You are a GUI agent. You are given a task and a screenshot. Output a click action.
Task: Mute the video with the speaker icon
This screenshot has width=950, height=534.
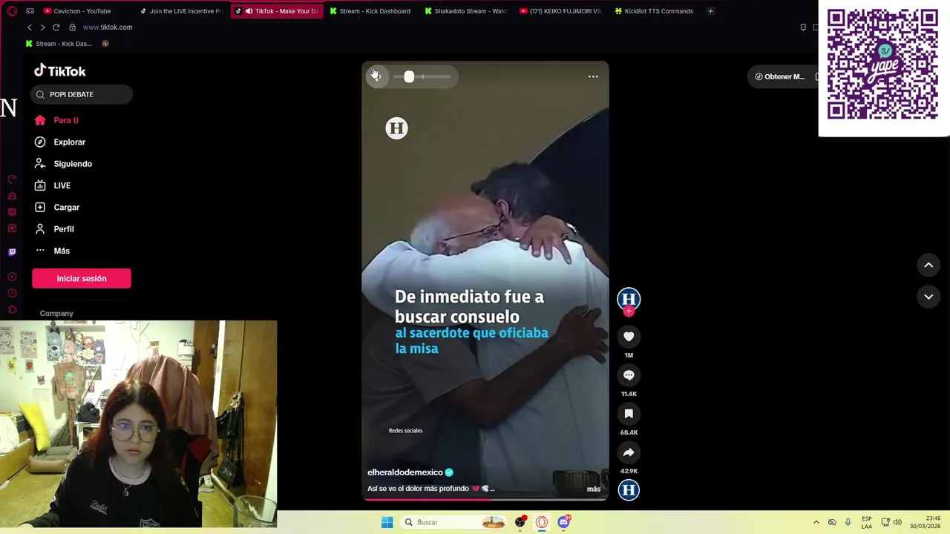coord(376,76)
